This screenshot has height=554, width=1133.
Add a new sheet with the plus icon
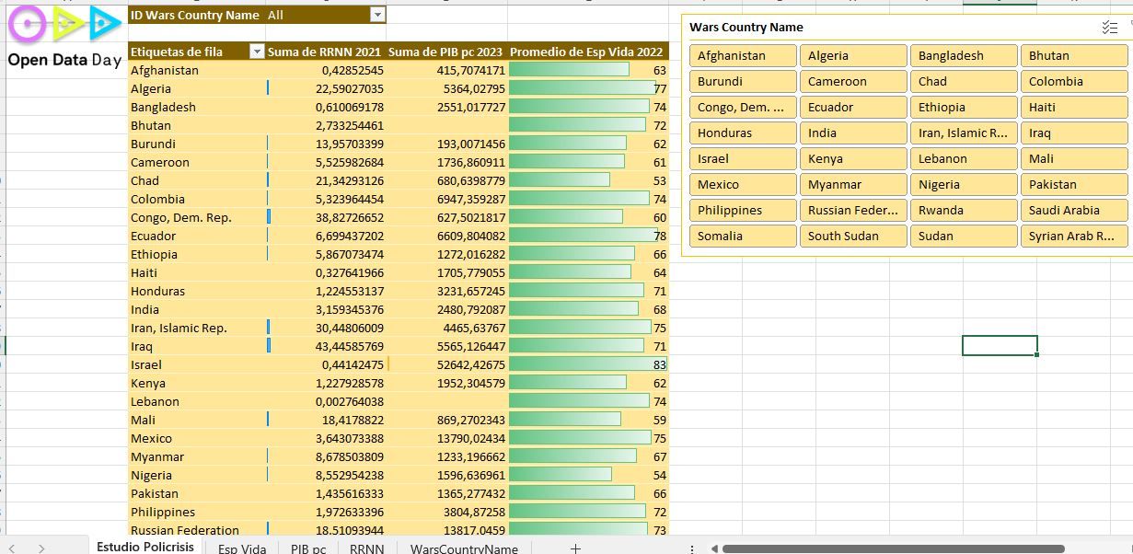point(575,548)
